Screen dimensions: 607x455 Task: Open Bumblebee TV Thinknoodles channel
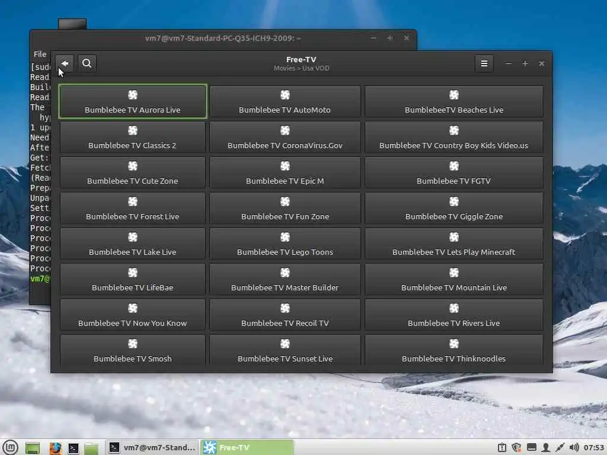pyautogui.click(x=453, y=350)
